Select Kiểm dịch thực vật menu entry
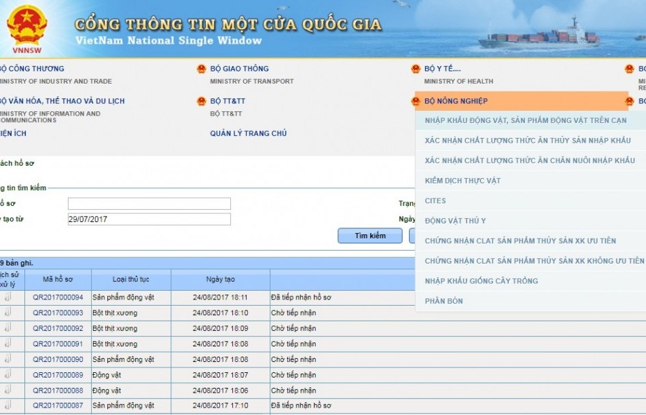The image size is (646, 415). pyautogui.click(x=463, y=181)
